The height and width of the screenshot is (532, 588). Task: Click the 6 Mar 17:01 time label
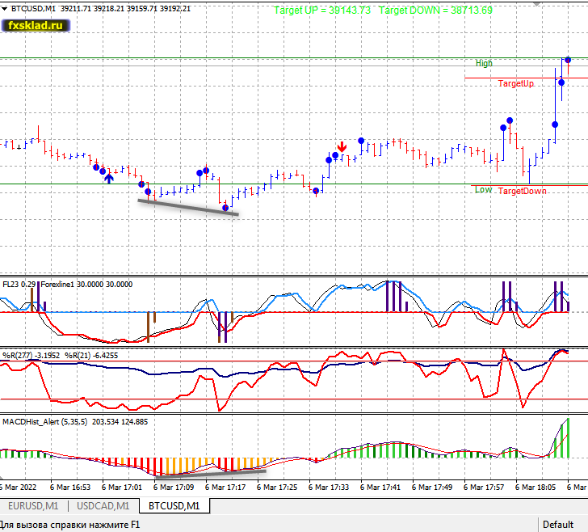click(x=122, y=487)
